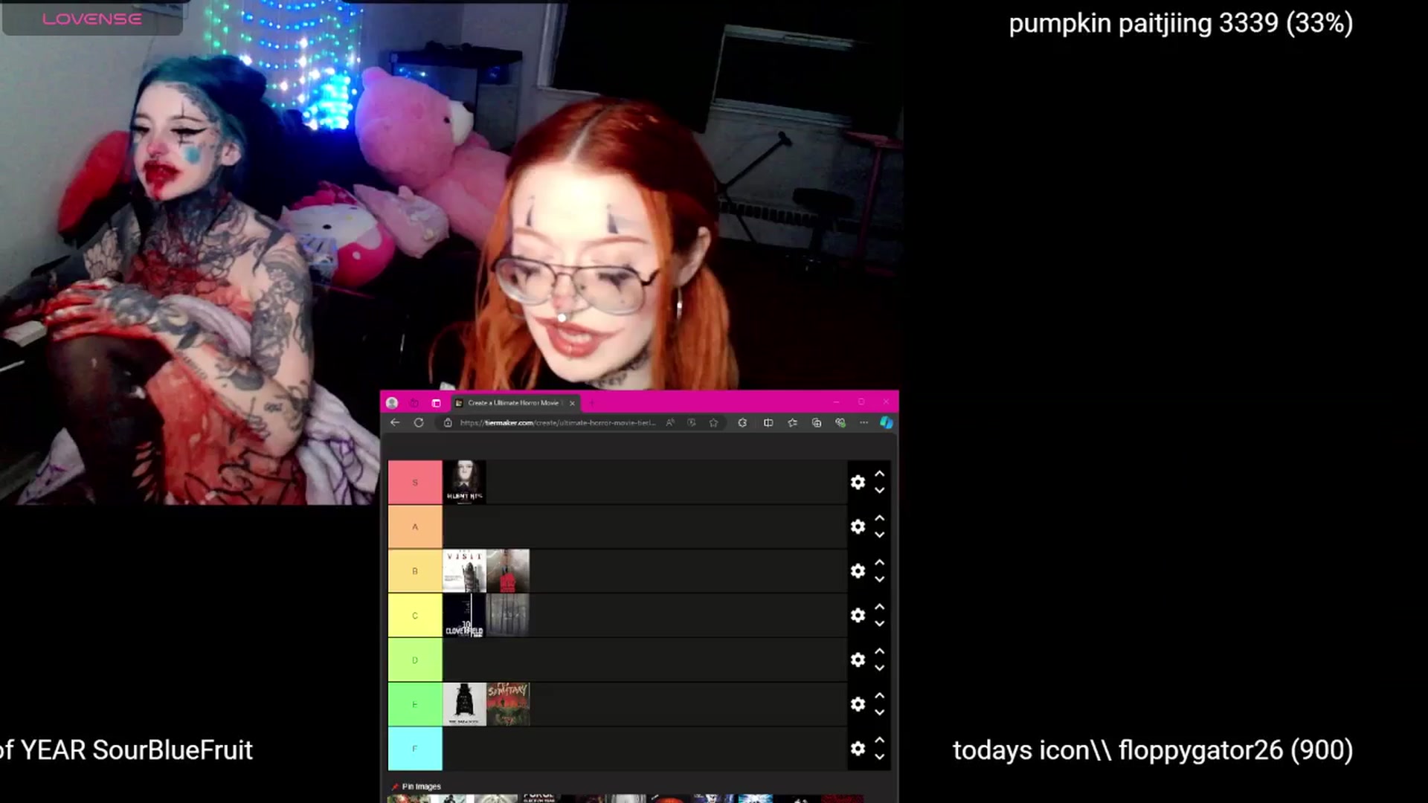Screen dimensions: 1428x803
Task: Move the F tier row up
Action: point(880,740)
